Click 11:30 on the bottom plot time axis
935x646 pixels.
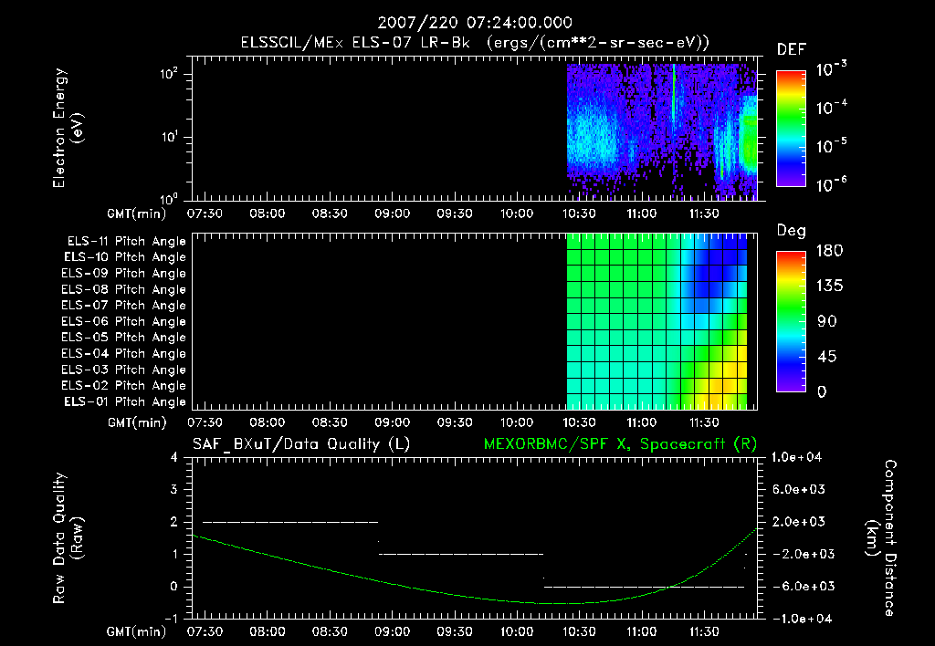click(704, 631)
